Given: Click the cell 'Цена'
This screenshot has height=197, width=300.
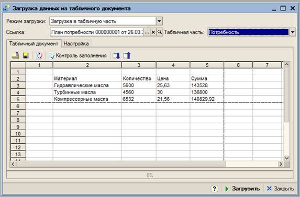Looking at the screenshot, I should click(173, 78).
